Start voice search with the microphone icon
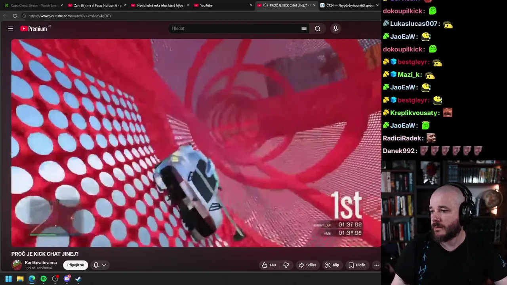 click(335, 28)
